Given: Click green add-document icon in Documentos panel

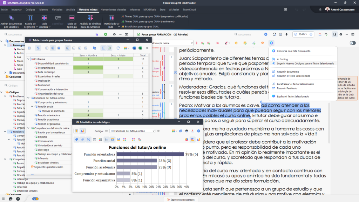Looking at the screenshot, I should [x=106, y=34].
